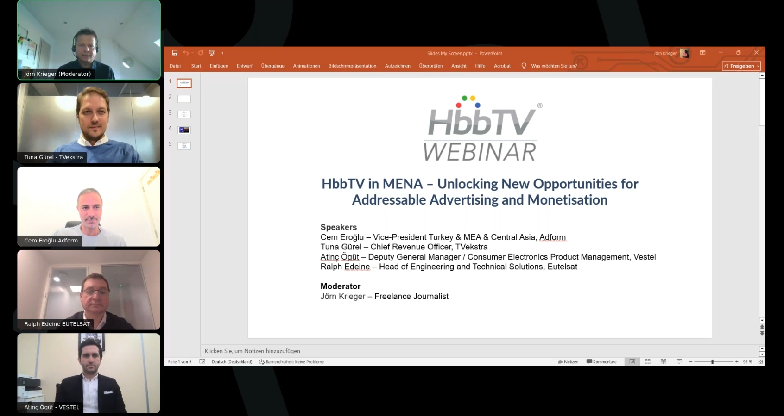Click the Redo icon in title bar
784x416 pixels.
(x=201, y=53)
